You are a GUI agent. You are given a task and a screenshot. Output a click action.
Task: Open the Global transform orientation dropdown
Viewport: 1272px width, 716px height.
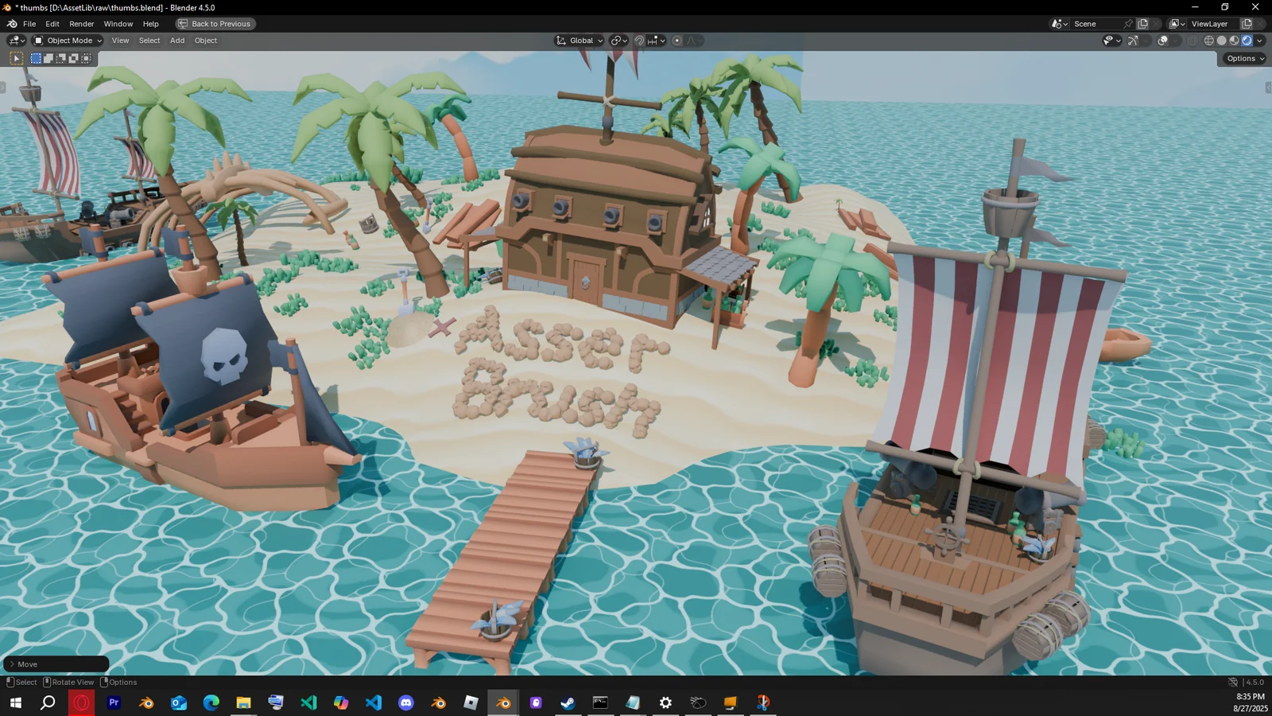point(578,40)
